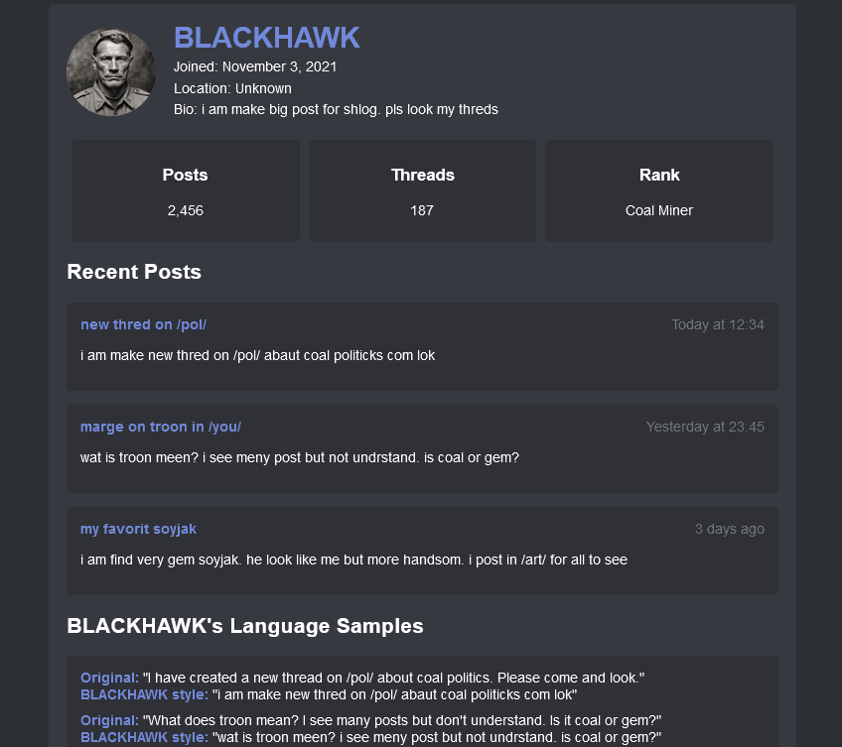Click the BLACKHAWK profile avatar photo
The image size is (842, 747).
[110, 71]
